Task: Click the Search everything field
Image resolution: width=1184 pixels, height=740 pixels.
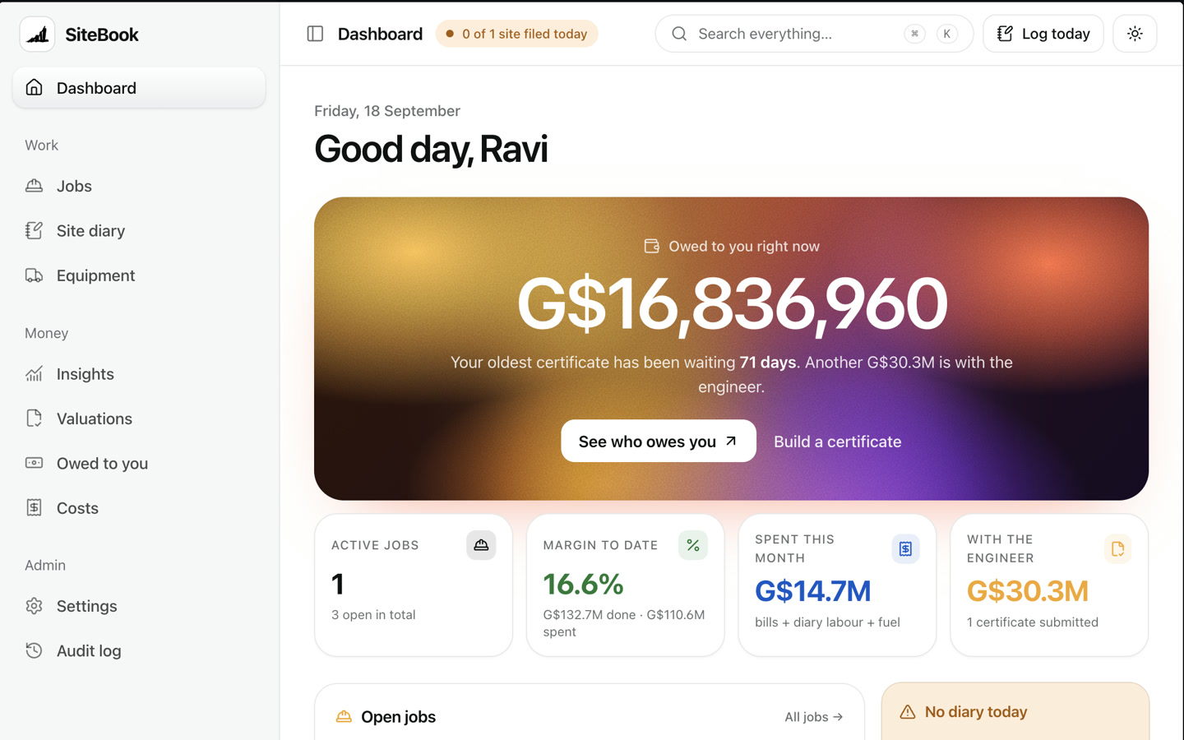Action: tap(814, 34)
